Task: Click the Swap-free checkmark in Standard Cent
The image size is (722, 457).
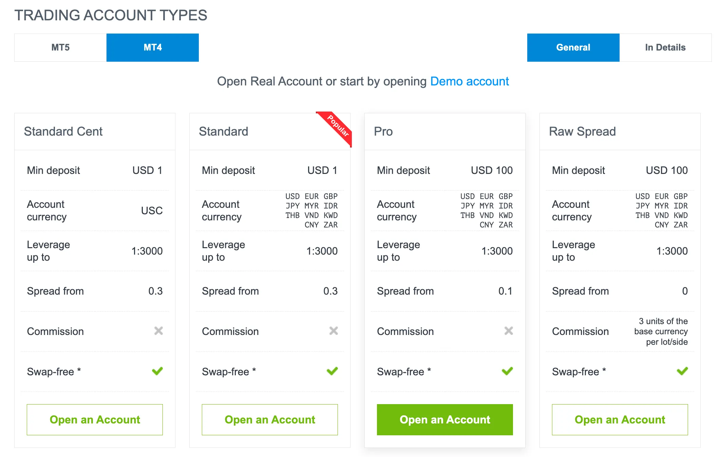Action: 157,371
